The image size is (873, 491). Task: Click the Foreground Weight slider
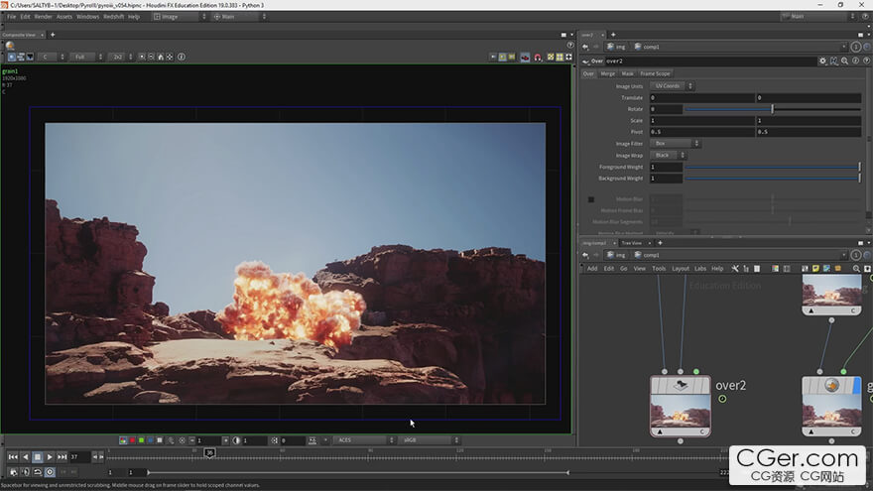pyautogui.click(x=772, y=167)
